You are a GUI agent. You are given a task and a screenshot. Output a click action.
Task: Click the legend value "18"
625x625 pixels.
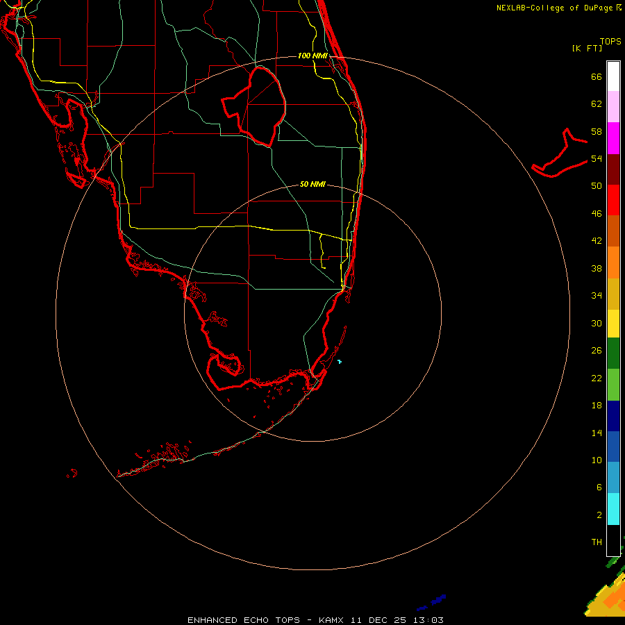[597, 406]
